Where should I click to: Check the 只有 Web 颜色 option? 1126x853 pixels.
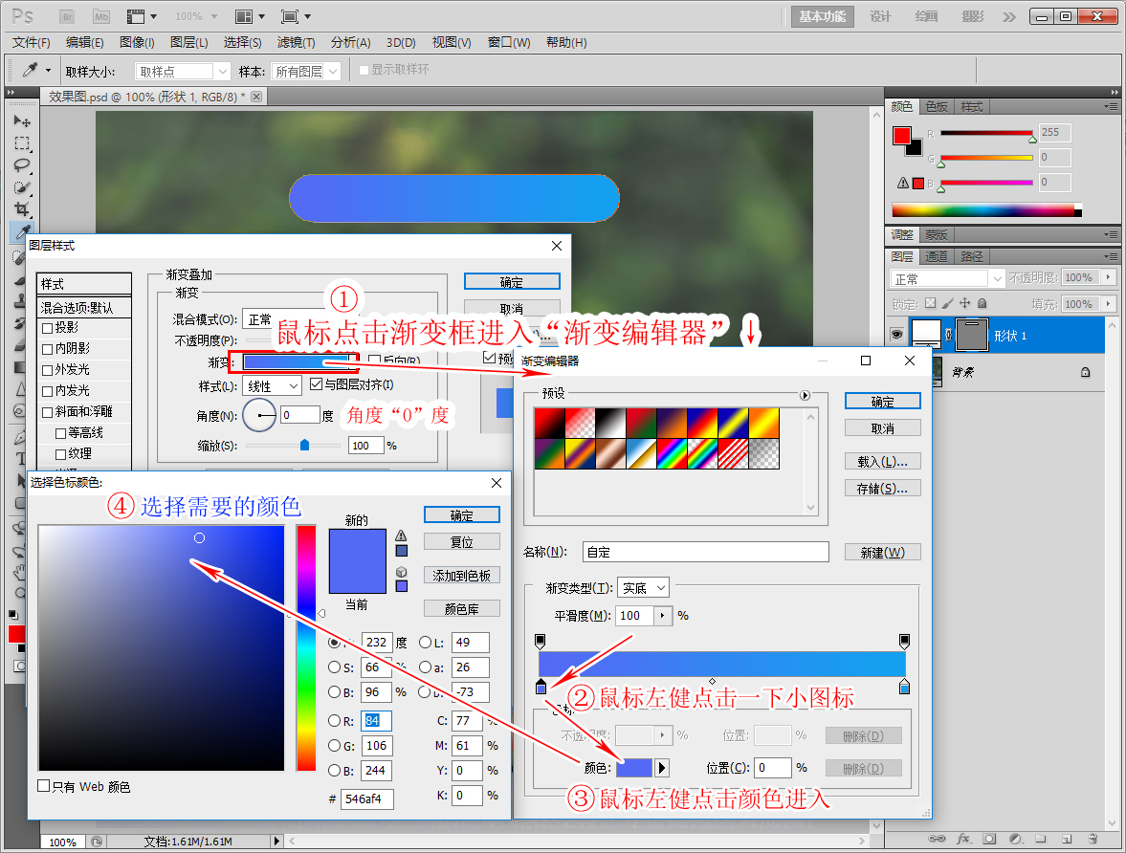(43, 786)
